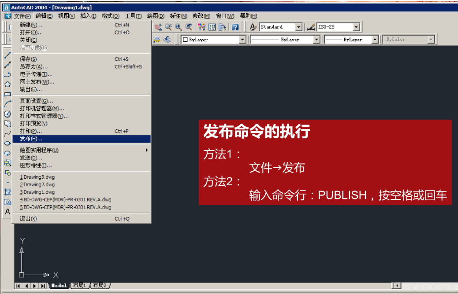Expand the ByLayer color dropdown
The height and width of the screenshot is (294, 458).
(242, 40)
